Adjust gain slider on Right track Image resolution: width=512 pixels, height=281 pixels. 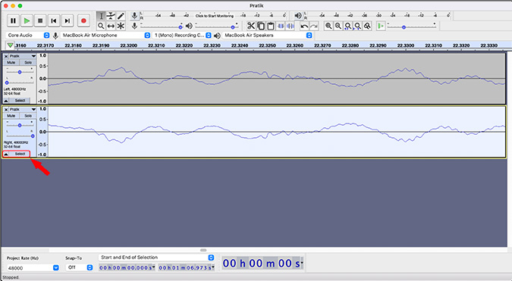(20, 125)
